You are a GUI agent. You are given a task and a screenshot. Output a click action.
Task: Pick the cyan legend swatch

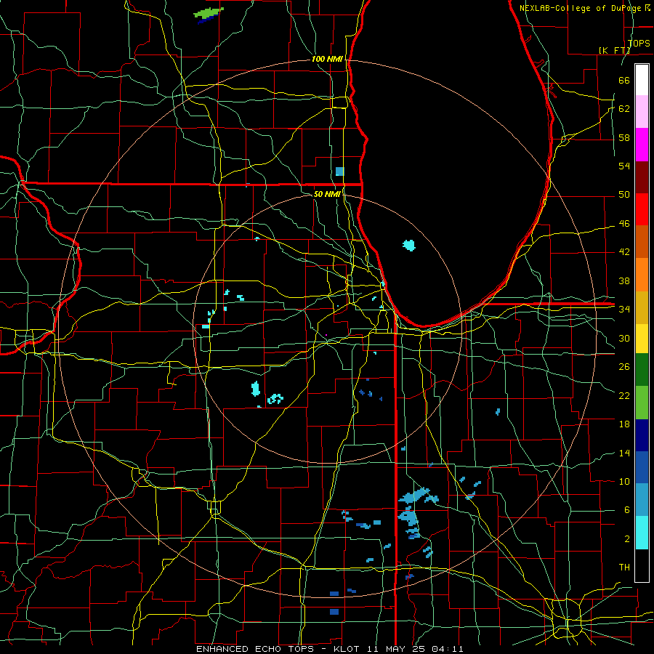pyautogui.click(x=642, y=533)
